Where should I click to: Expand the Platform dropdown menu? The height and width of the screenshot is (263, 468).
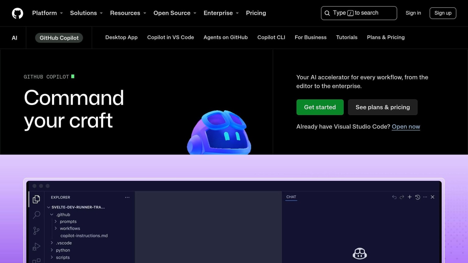(48, 13)
